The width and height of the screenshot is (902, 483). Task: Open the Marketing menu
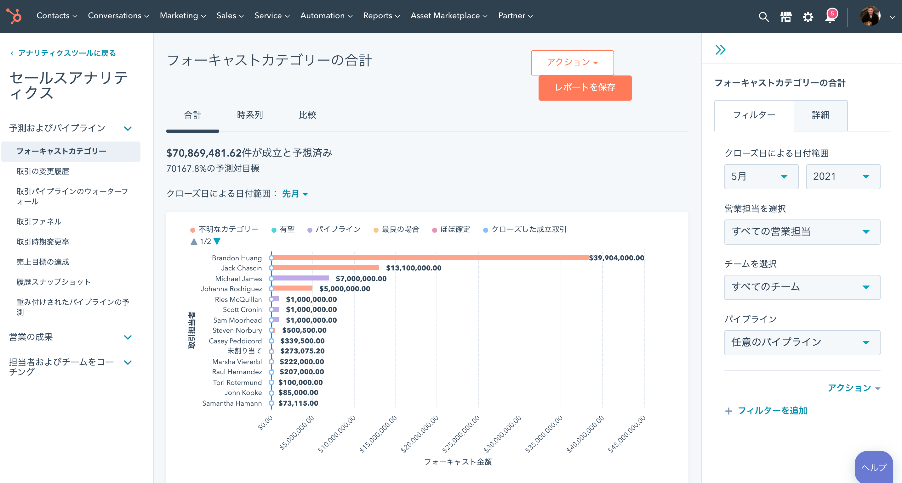pos(182,16)
